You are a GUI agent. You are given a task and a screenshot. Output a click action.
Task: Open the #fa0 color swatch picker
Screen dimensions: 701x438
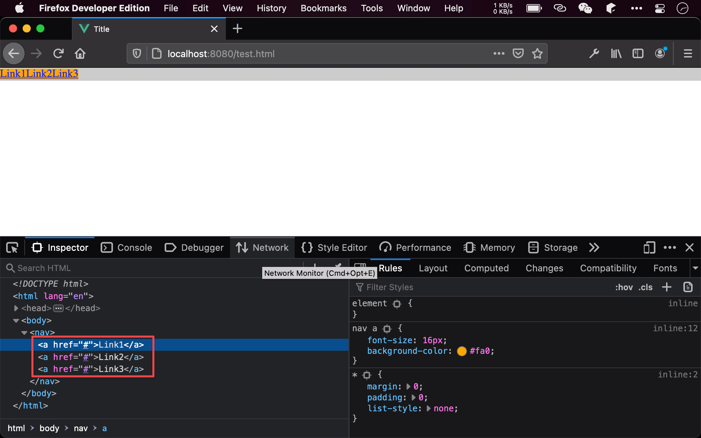point(462,351)
